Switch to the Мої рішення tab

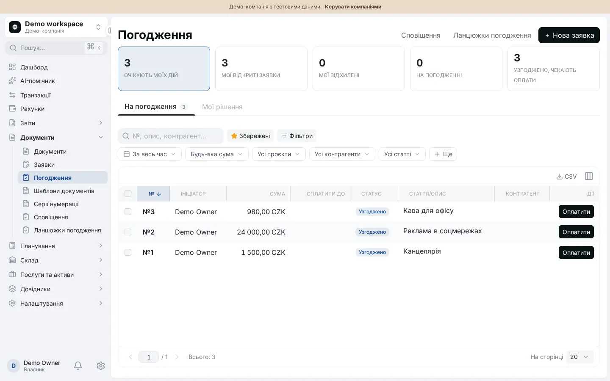point(222,107)
